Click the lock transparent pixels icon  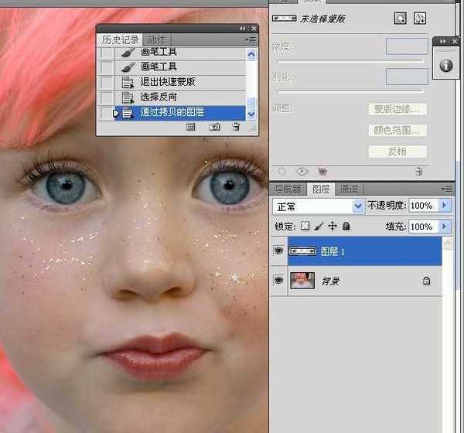[305, 227]
